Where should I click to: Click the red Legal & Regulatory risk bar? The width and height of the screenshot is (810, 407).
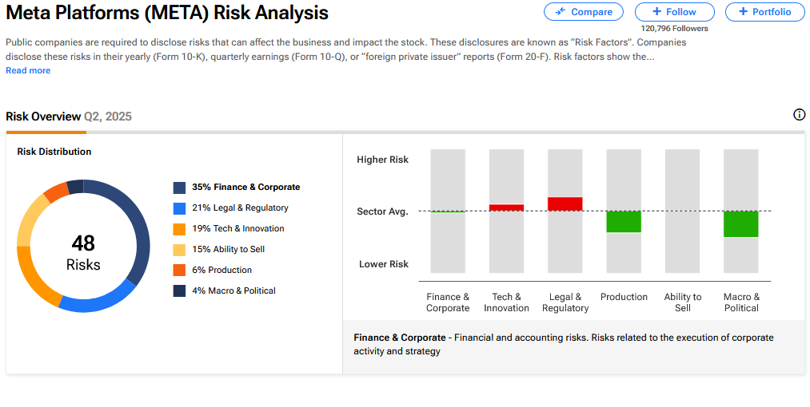point(565,203)
